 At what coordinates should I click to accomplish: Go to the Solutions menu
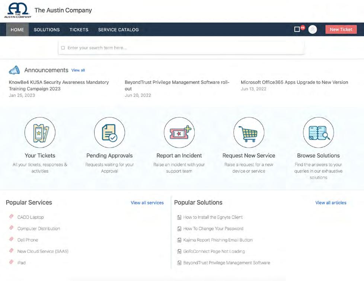[47, 30]
